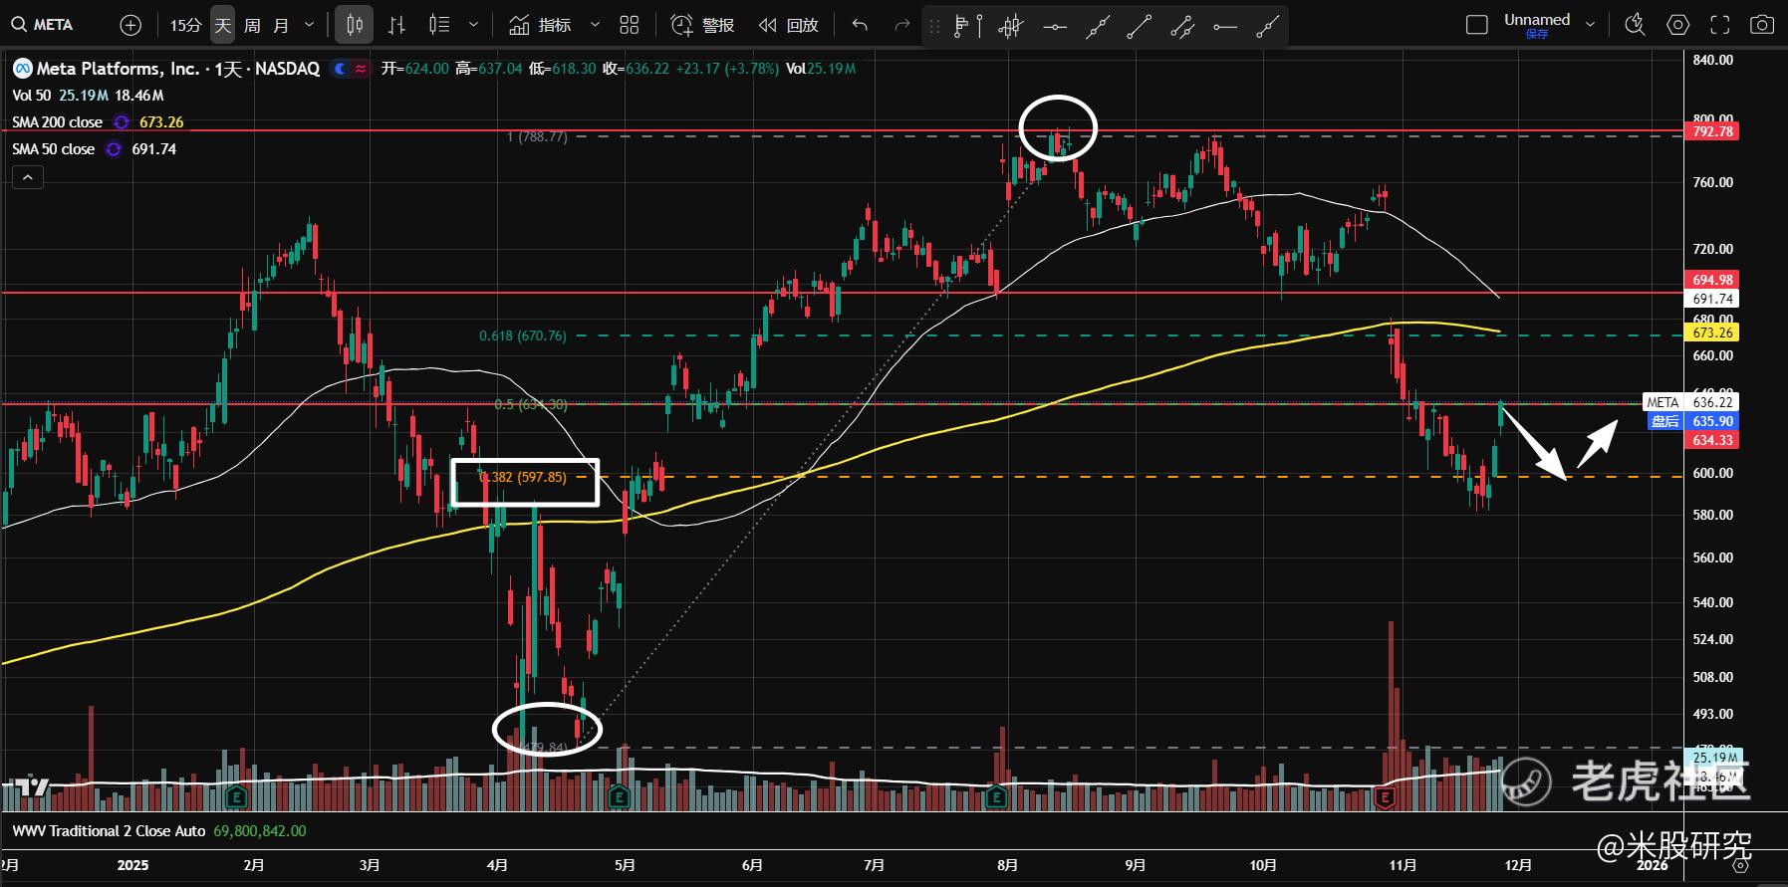Switch to the 月 monthly timeframe
Viewport: 1788px width, 887px height.
281,25
